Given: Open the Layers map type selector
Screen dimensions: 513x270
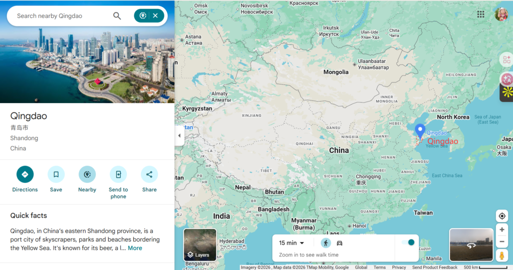Looking at the screenshot, I should click(200, 245).
